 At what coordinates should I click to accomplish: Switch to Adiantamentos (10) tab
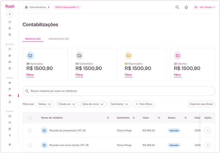point(59,39)
